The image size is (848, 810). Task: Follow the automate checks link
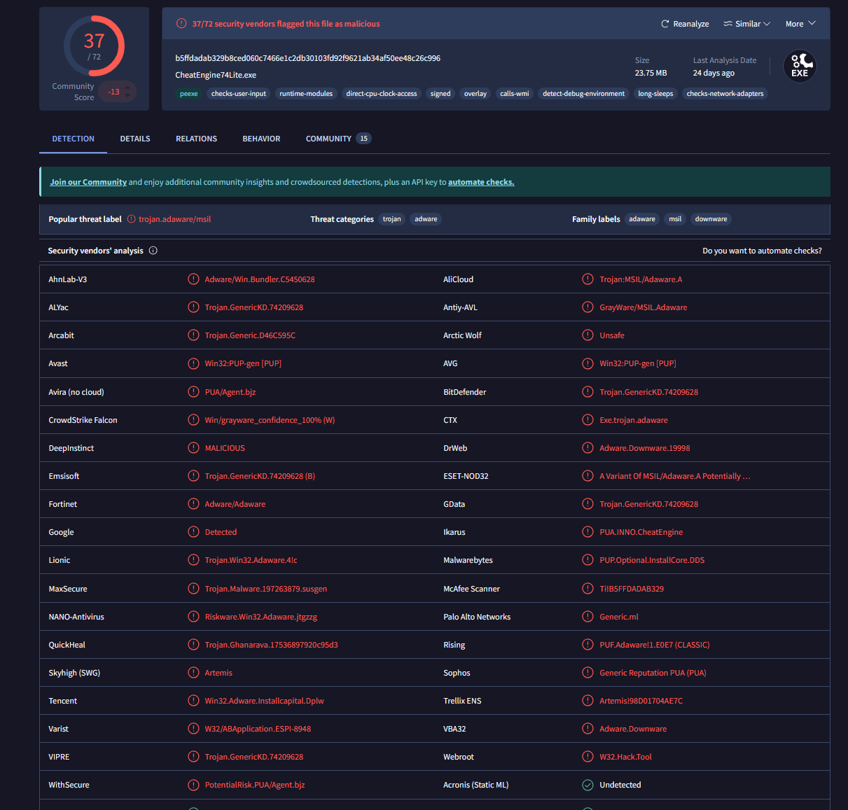[481, 182]
